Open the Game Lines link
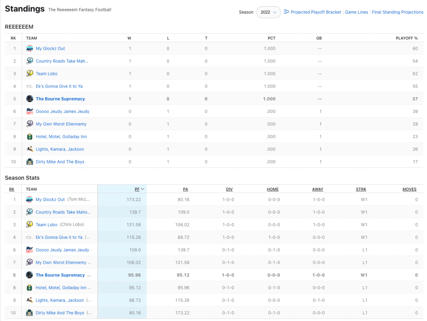 [356, 13]
